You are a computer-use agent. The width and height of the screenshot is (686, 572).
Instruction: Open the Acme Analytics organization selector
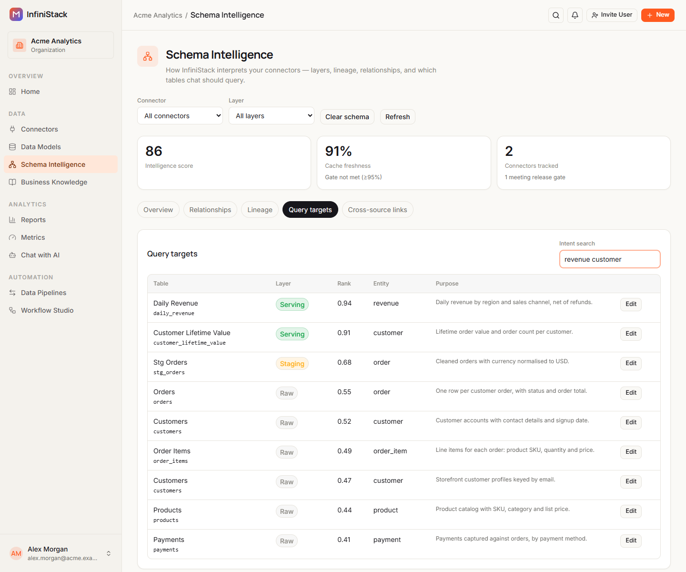tap(61, 45)
